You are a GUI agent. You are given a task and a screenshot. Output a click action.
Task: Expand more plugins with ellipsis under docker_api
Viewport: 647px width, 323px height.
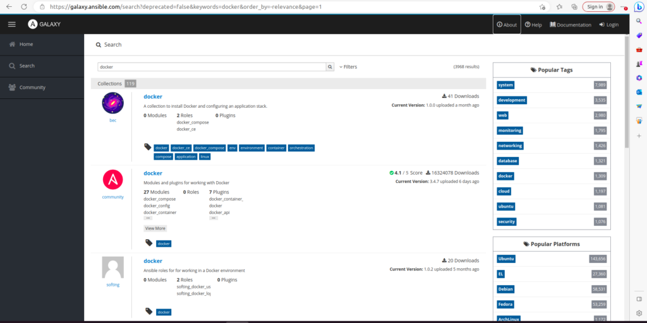214,218
